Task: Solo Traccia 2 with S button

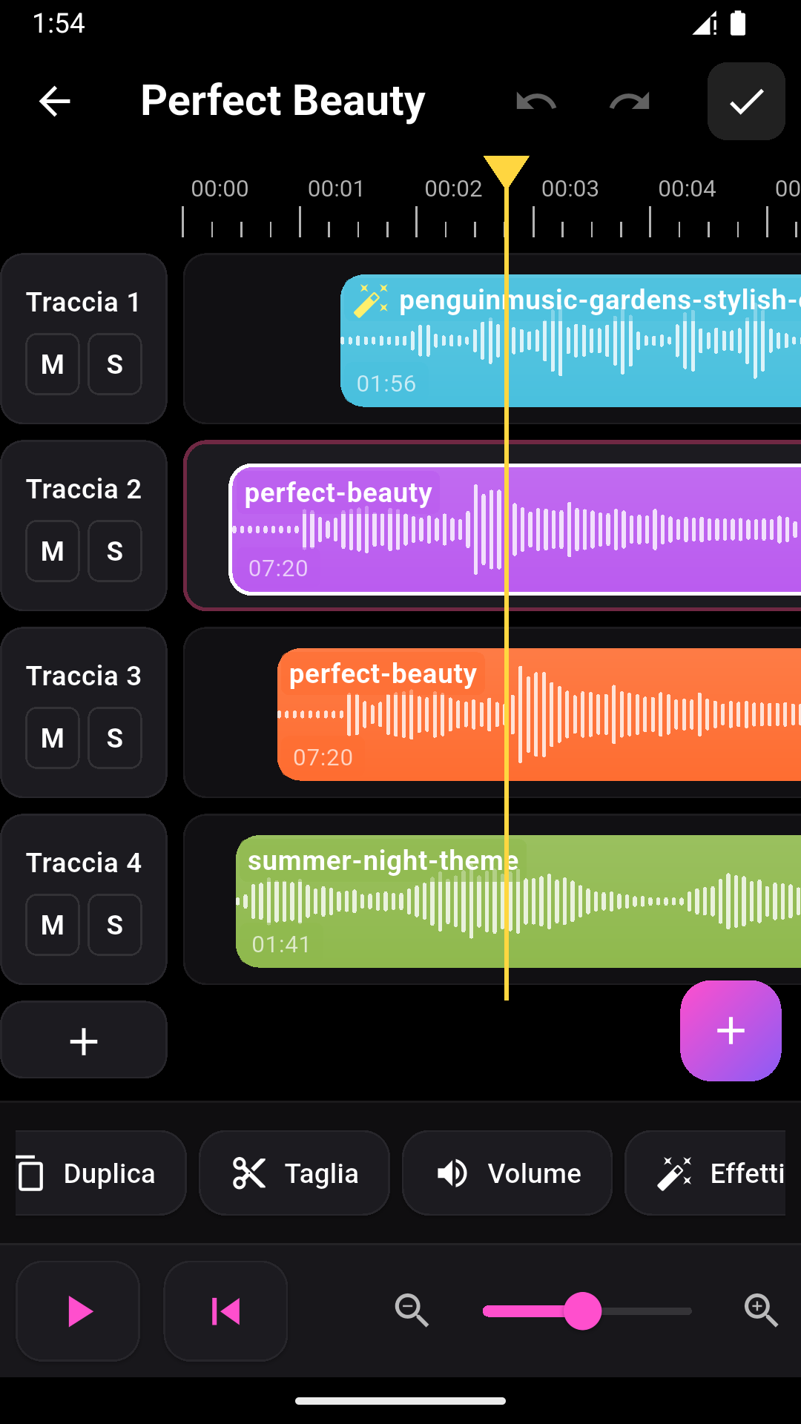Action: [115, 551]
